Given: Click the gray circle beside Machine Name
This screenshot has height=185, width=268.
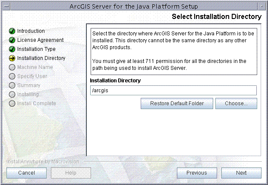Looking at the screenshot, I should tap(12, 67).
